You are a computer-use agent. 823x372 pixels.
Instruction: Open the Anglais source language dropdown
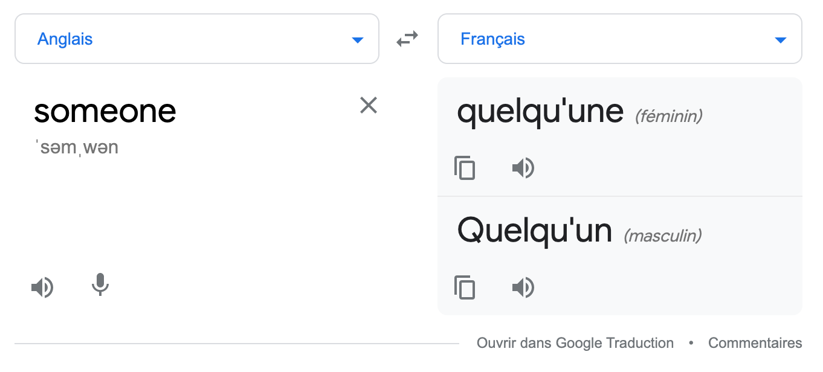[197, 39]
